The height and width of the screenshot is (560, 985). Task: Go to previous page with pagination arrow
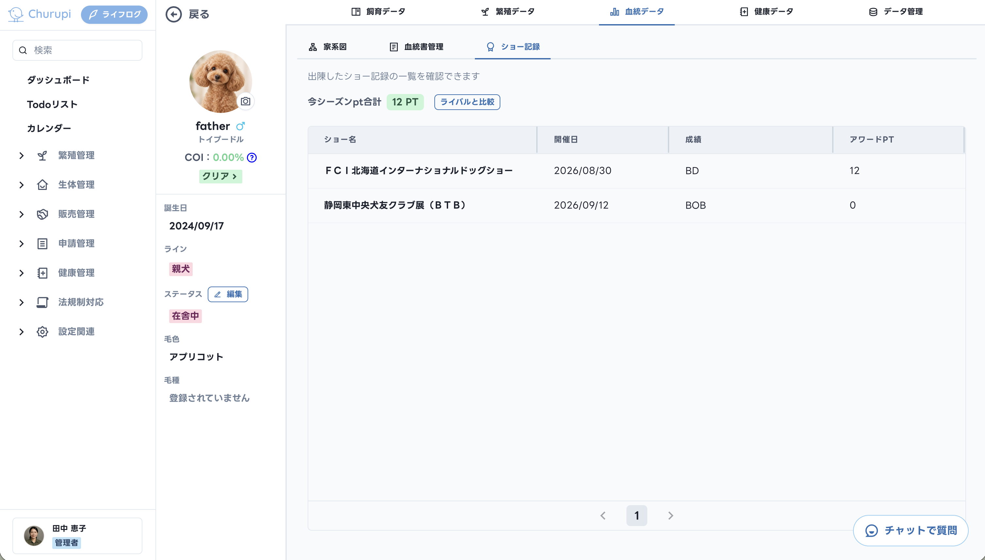[x=603, y=515]
